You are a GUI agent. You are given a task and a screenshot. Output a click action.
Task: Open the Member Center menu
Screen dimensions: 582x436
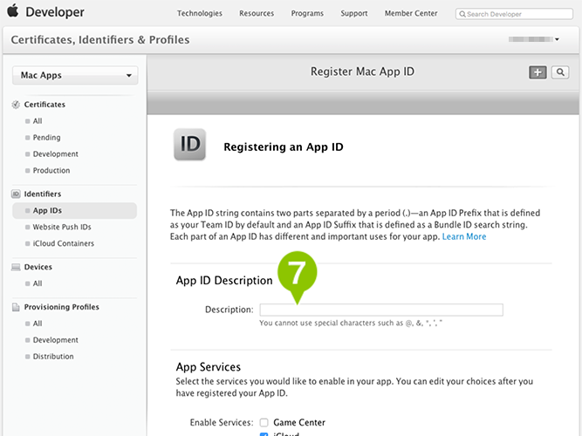click(411, 13)
